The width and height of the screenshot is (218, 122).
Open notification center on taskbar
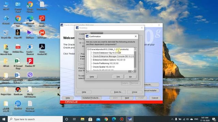pos(214,119)
